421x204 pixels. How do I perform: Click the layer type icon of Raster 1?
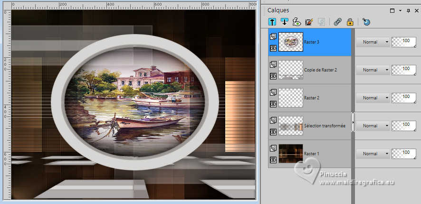click(x=273, y=148)
